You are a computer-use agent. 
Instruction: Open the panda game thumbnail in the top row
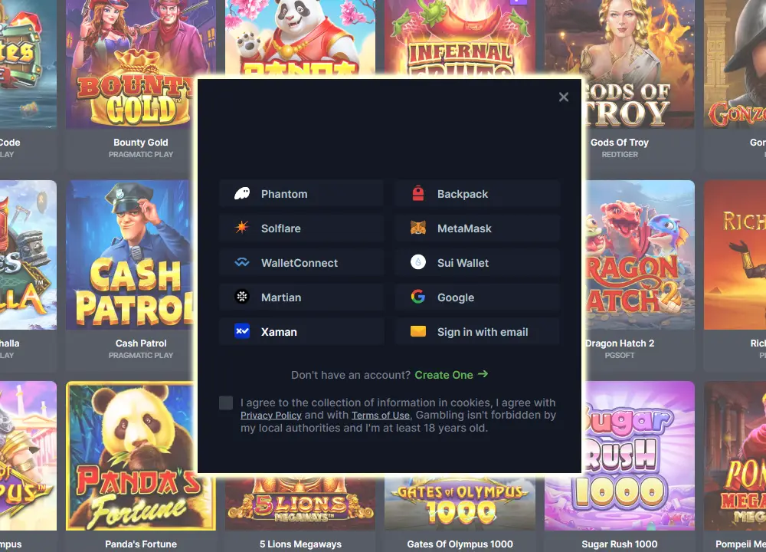click(300, 38)
